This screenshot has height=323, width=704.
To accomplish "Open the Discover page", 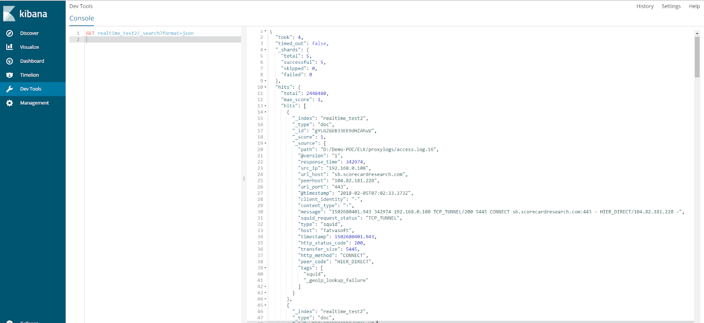I will point(29,33).
